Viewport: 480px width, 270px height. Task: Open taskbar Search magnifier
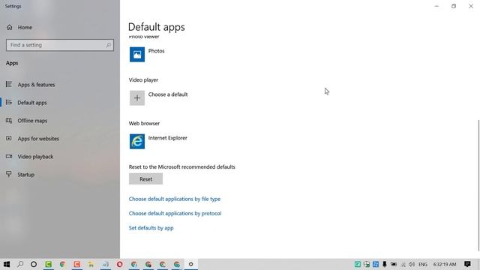[x=20, y=264]
